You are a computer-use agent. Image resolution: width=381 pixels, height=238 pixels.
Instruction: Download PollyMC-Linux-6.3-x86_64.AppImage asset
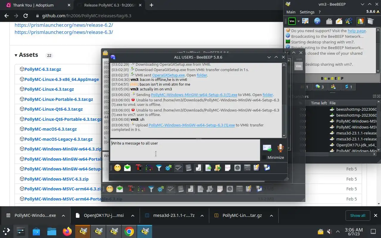(x=62, y=79)
